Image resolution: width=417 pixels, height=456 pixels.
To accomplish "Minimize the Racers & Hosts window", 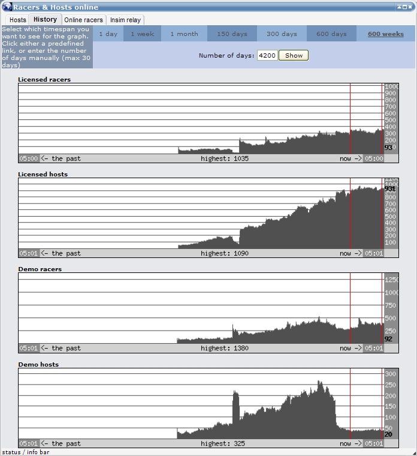I will pos(399,7).
